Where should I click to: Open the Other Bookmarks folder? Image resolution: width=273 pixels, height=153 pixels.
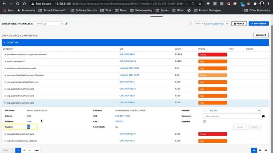point(257,10)
